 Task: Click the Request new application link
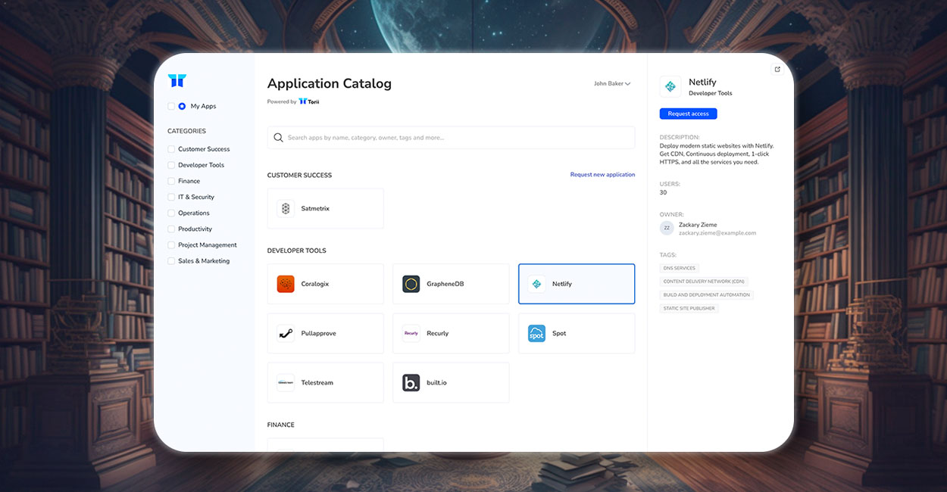point(602,175)
